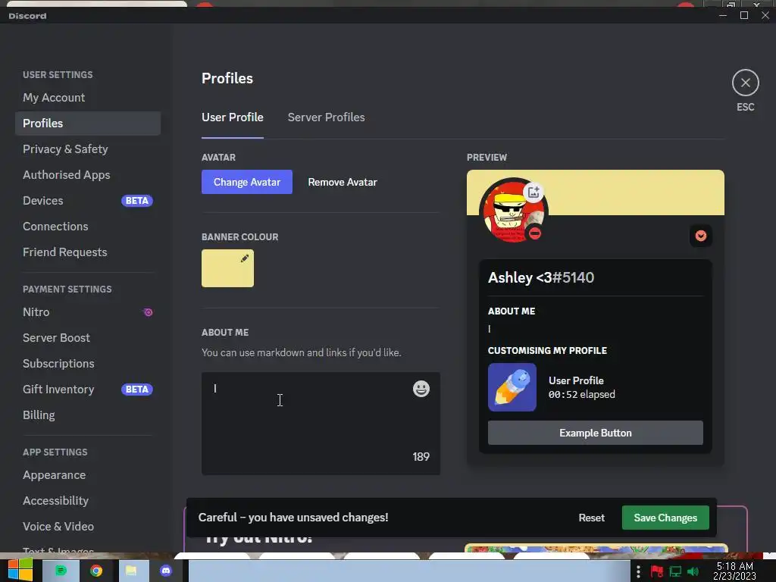Open Voice & Video settings
The width and height of the screenshot is (776, 582).
point(88,527)
